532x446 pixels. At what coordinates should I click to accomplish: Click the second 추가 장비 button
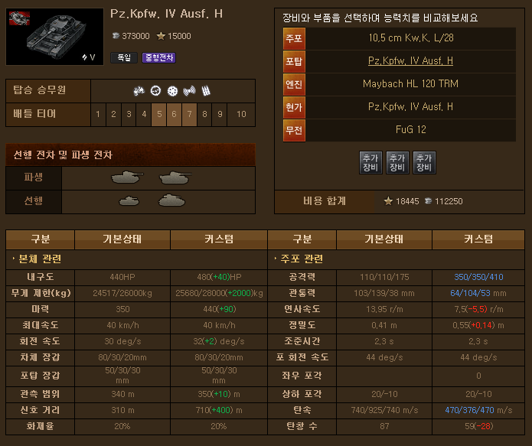pyautogui.click(x=397, y=162)
